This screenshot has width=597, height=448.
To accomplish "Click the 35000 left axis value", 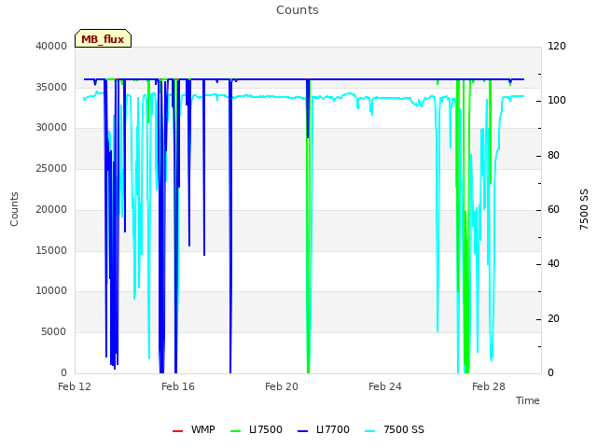I will click(51, 87).
